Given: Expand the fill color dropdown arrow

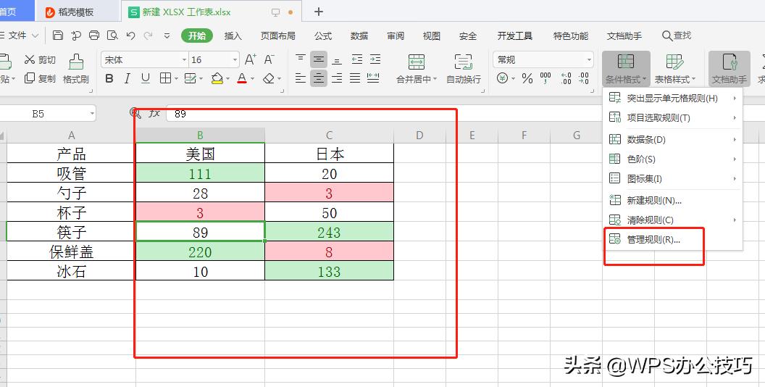Looking at the screenshot, I should click(x=228, y=78).
